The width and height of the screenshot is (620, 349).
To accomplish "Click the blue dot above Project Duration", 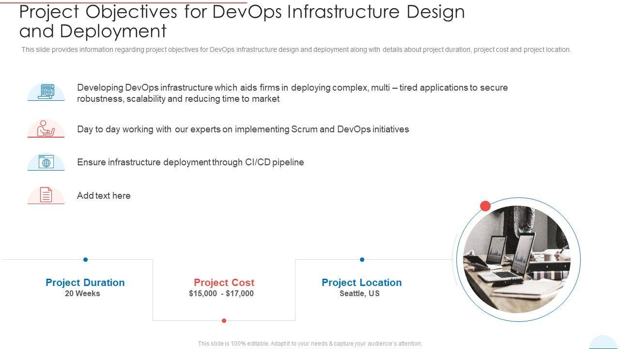I will pos(86,260).
